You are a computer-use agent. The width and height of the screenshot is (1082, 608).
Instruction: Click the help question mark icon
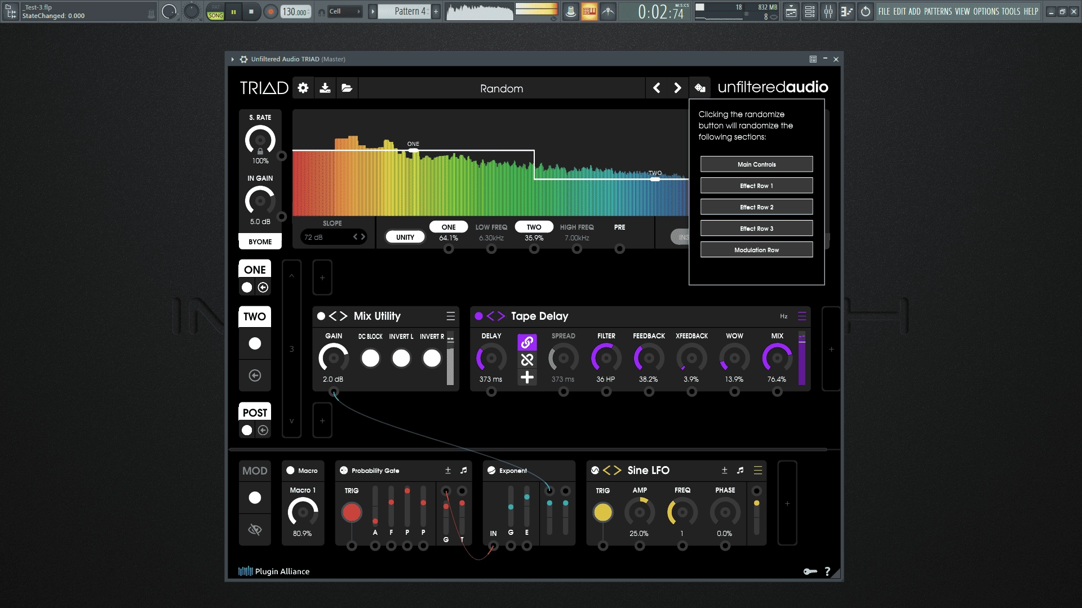(x=827, y=571)
